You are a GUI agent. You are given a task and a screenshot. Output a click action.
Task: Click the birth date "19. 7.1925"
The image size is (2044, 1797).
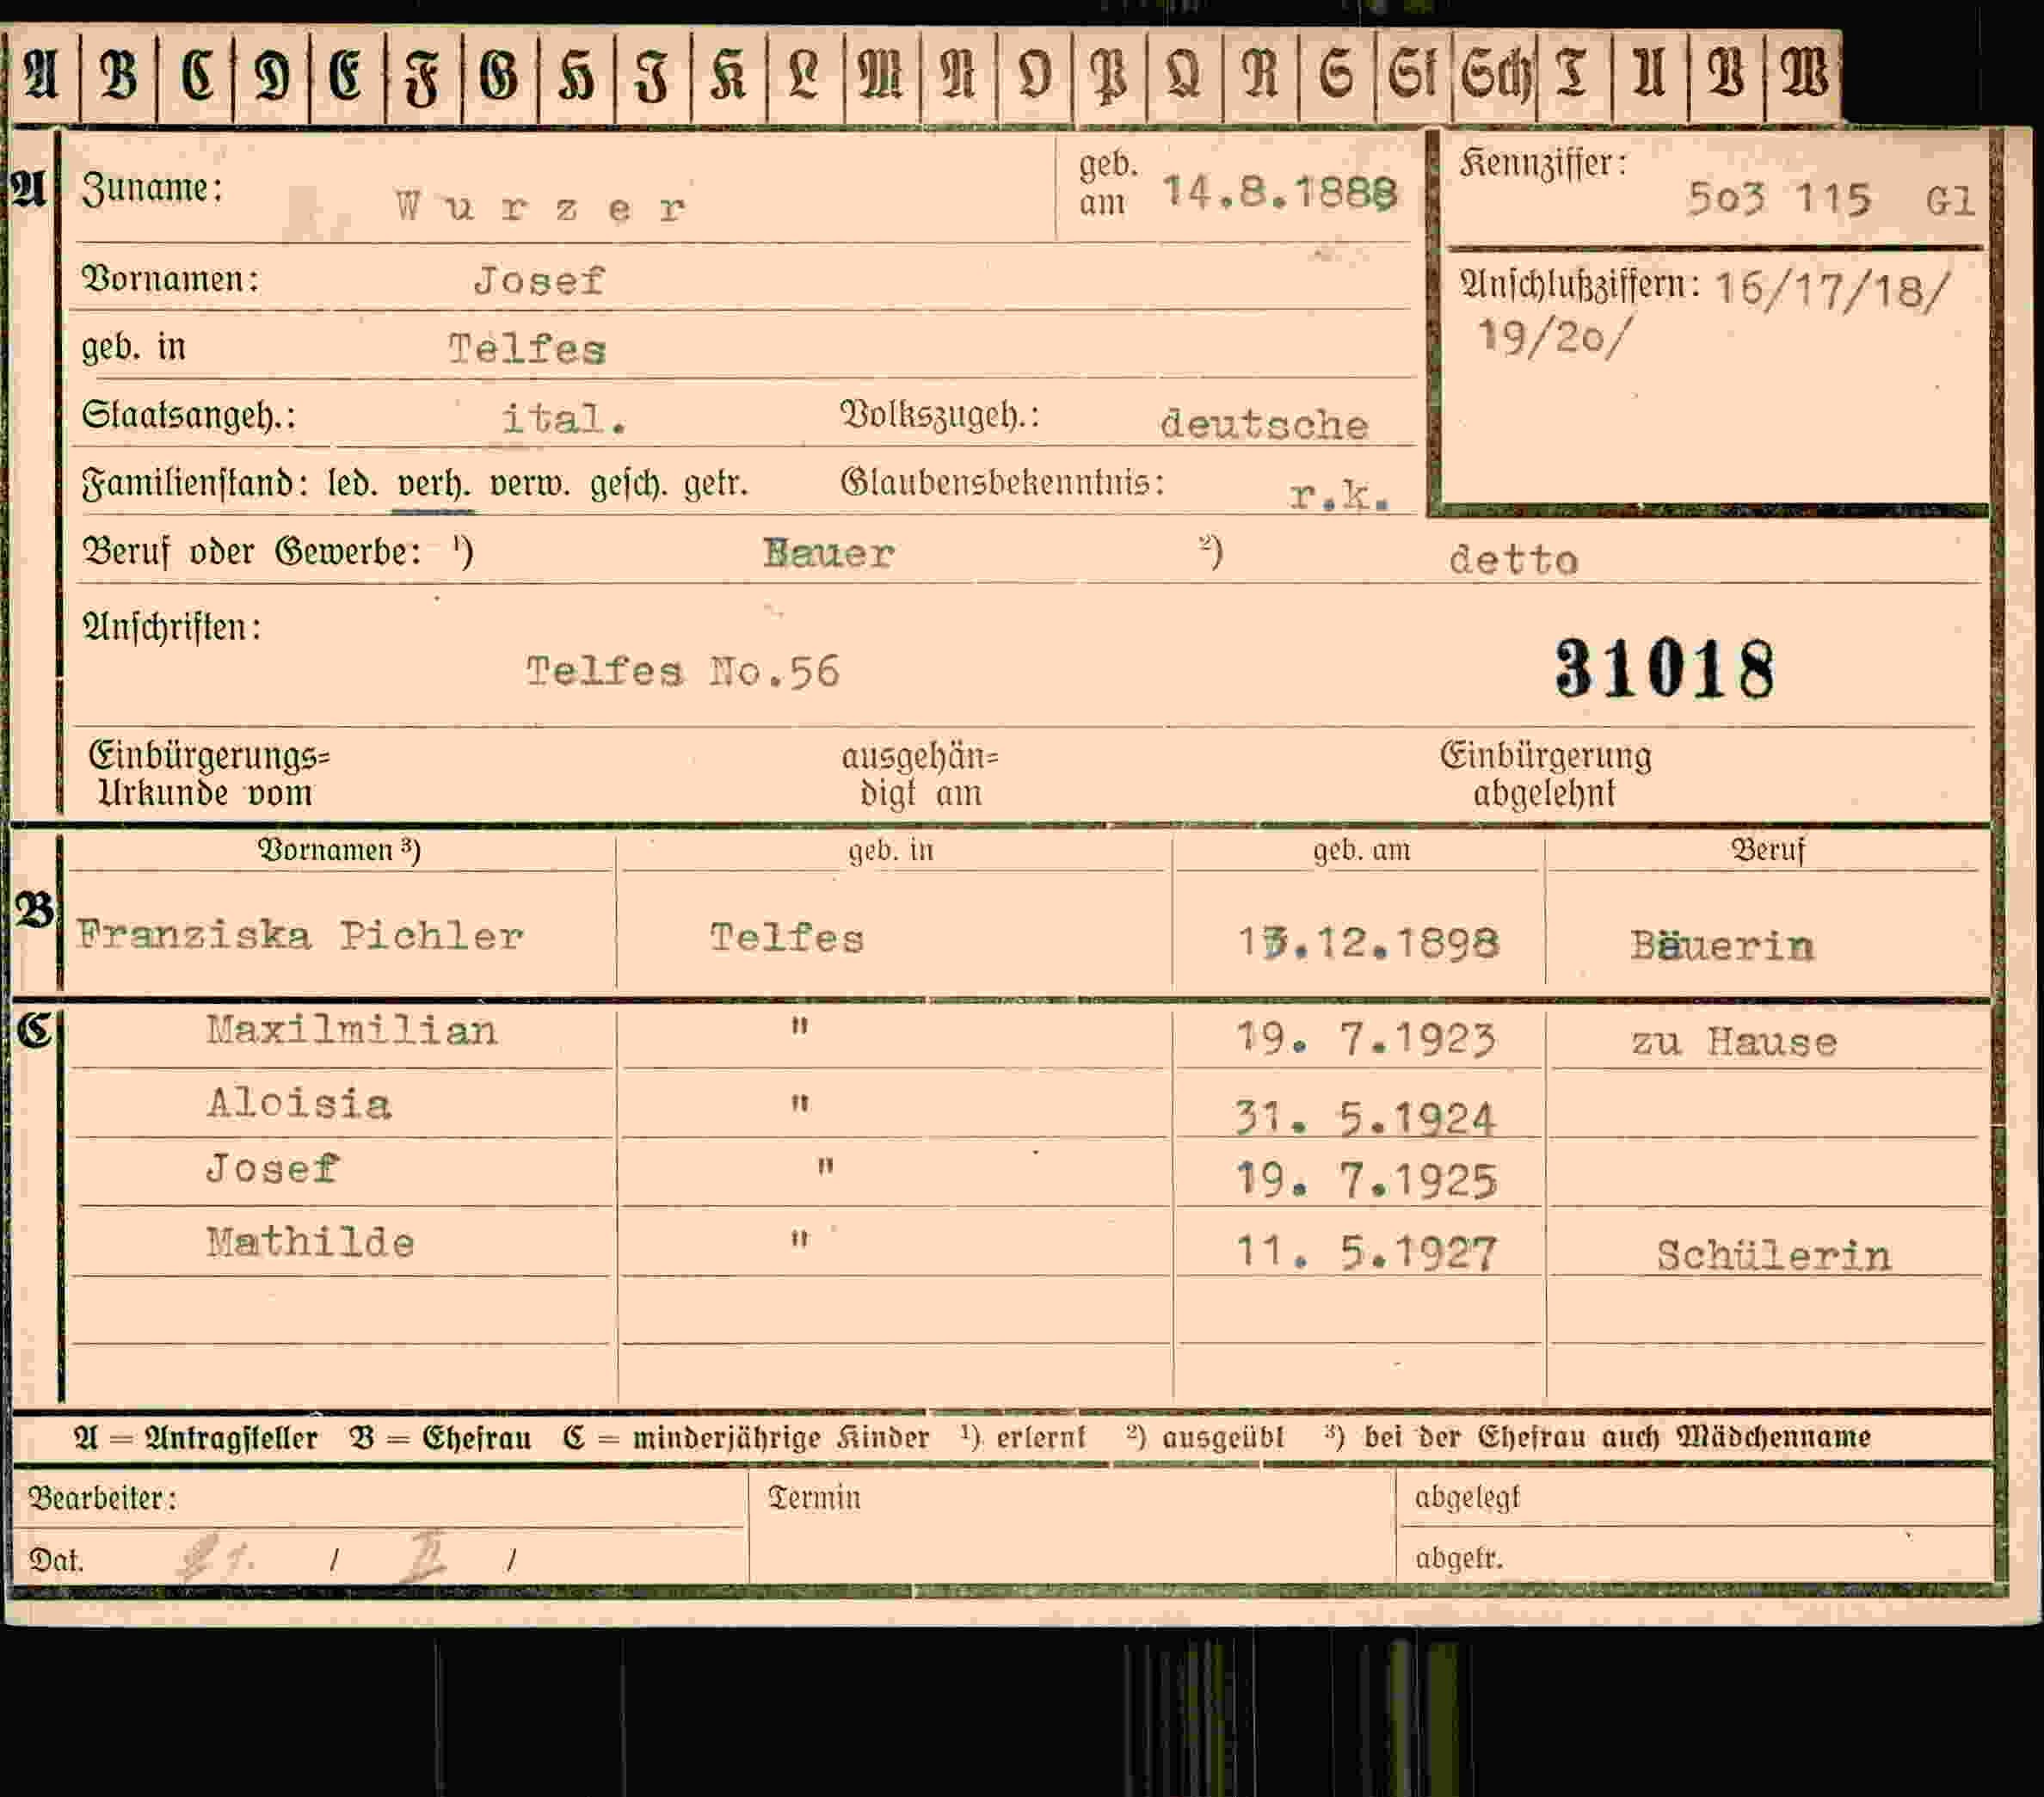[1366, 1181]
